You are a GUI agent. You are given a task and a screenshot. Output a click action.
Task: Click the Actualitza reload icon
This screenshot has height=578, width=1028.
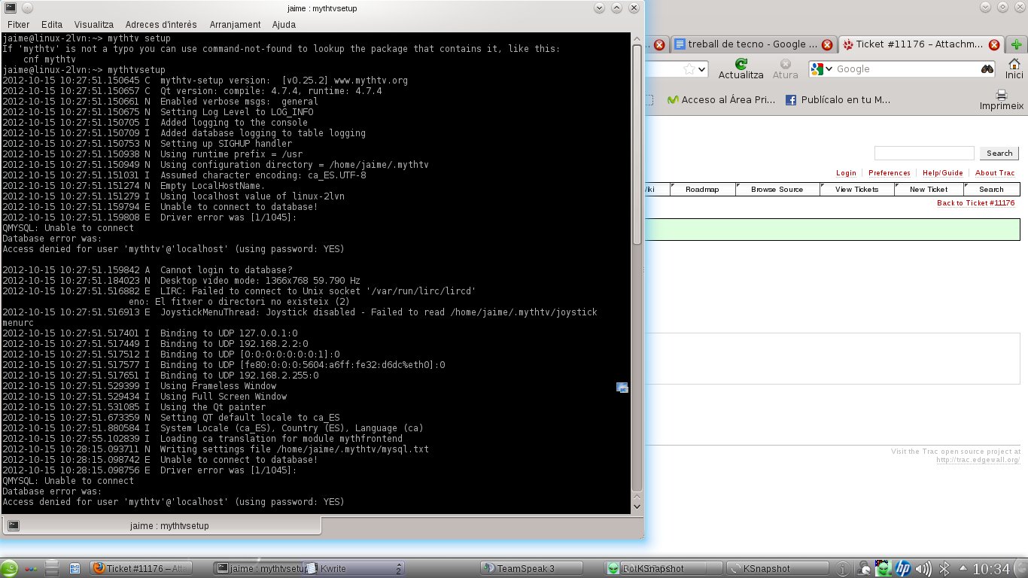(741, 64)
